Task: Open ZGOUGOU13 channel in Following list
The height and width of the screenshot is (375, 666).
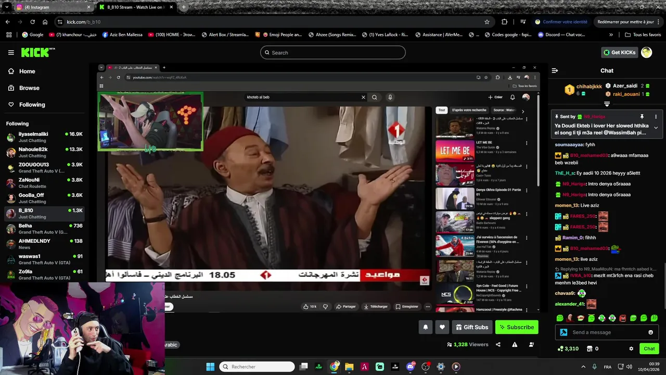Action: pyautogui.click(x=44, y=168)
